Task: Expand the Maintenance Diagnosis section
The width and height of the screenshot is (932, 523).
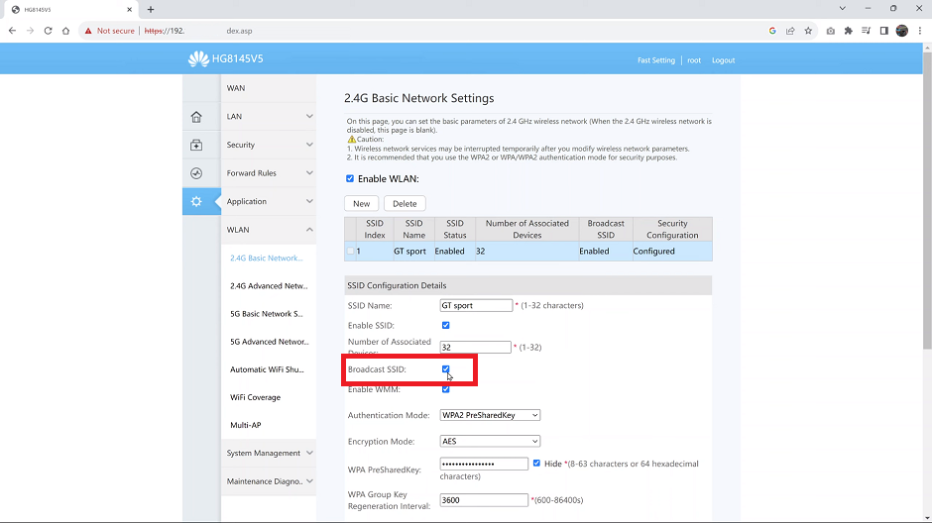Action: tap(269, 481)
